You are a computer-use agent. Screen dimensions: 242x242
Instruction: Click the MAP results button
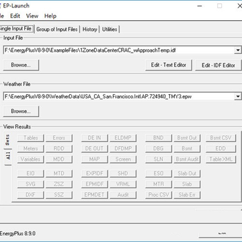(x=95, y=159)
